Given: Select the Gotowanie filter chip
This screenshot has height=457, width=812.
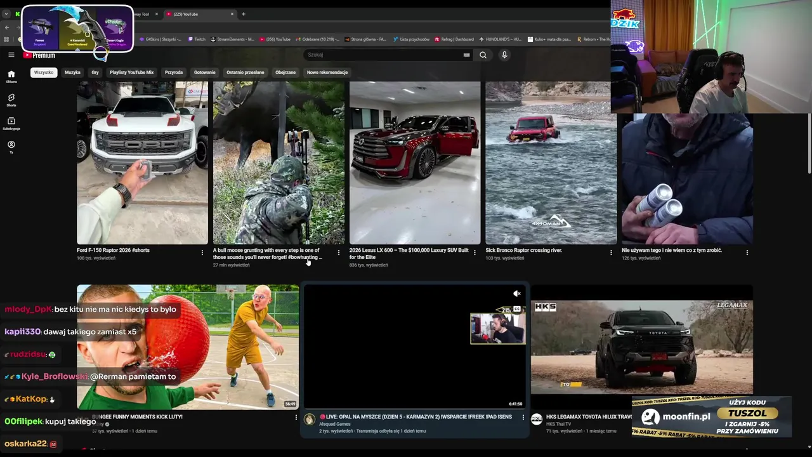Looking at the screenshot, I should 205,72.
